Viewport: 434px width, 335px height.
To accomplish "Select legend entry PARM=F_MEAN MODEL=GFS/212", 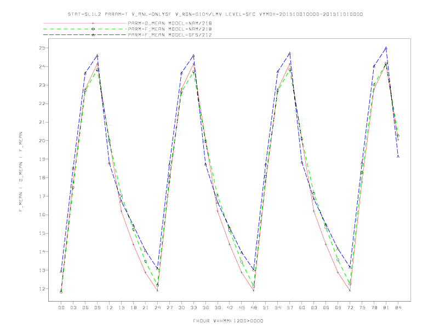I will tap(170, 35).
